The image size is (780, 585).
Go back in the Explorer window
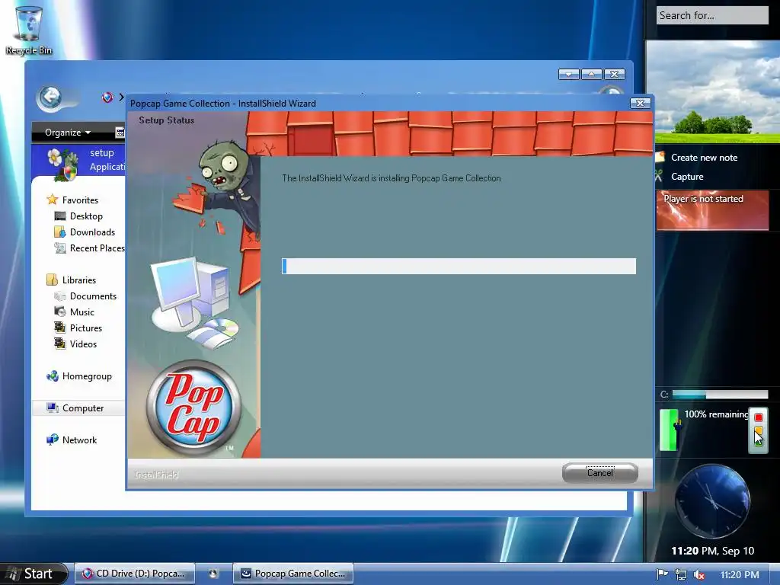click(x=50, y=97)
